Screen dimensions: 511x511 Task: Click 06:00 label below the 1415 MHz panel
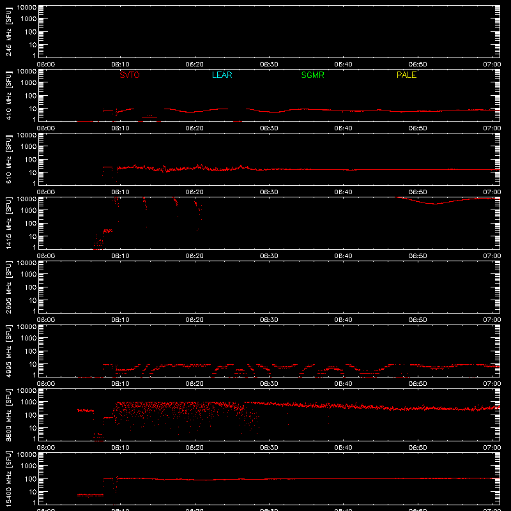tap(46, 256)
